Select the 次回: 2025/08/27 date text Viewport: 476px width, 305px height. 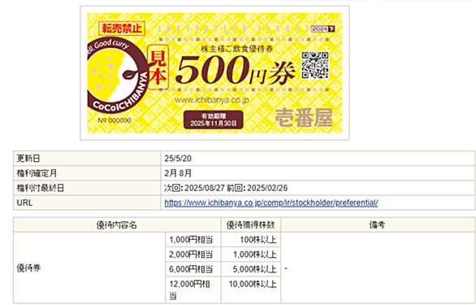tap(194, 188)
